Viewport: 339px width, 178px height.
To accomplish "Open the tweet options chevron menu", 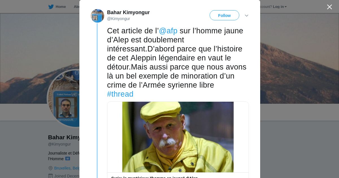I will click(246, 16).
